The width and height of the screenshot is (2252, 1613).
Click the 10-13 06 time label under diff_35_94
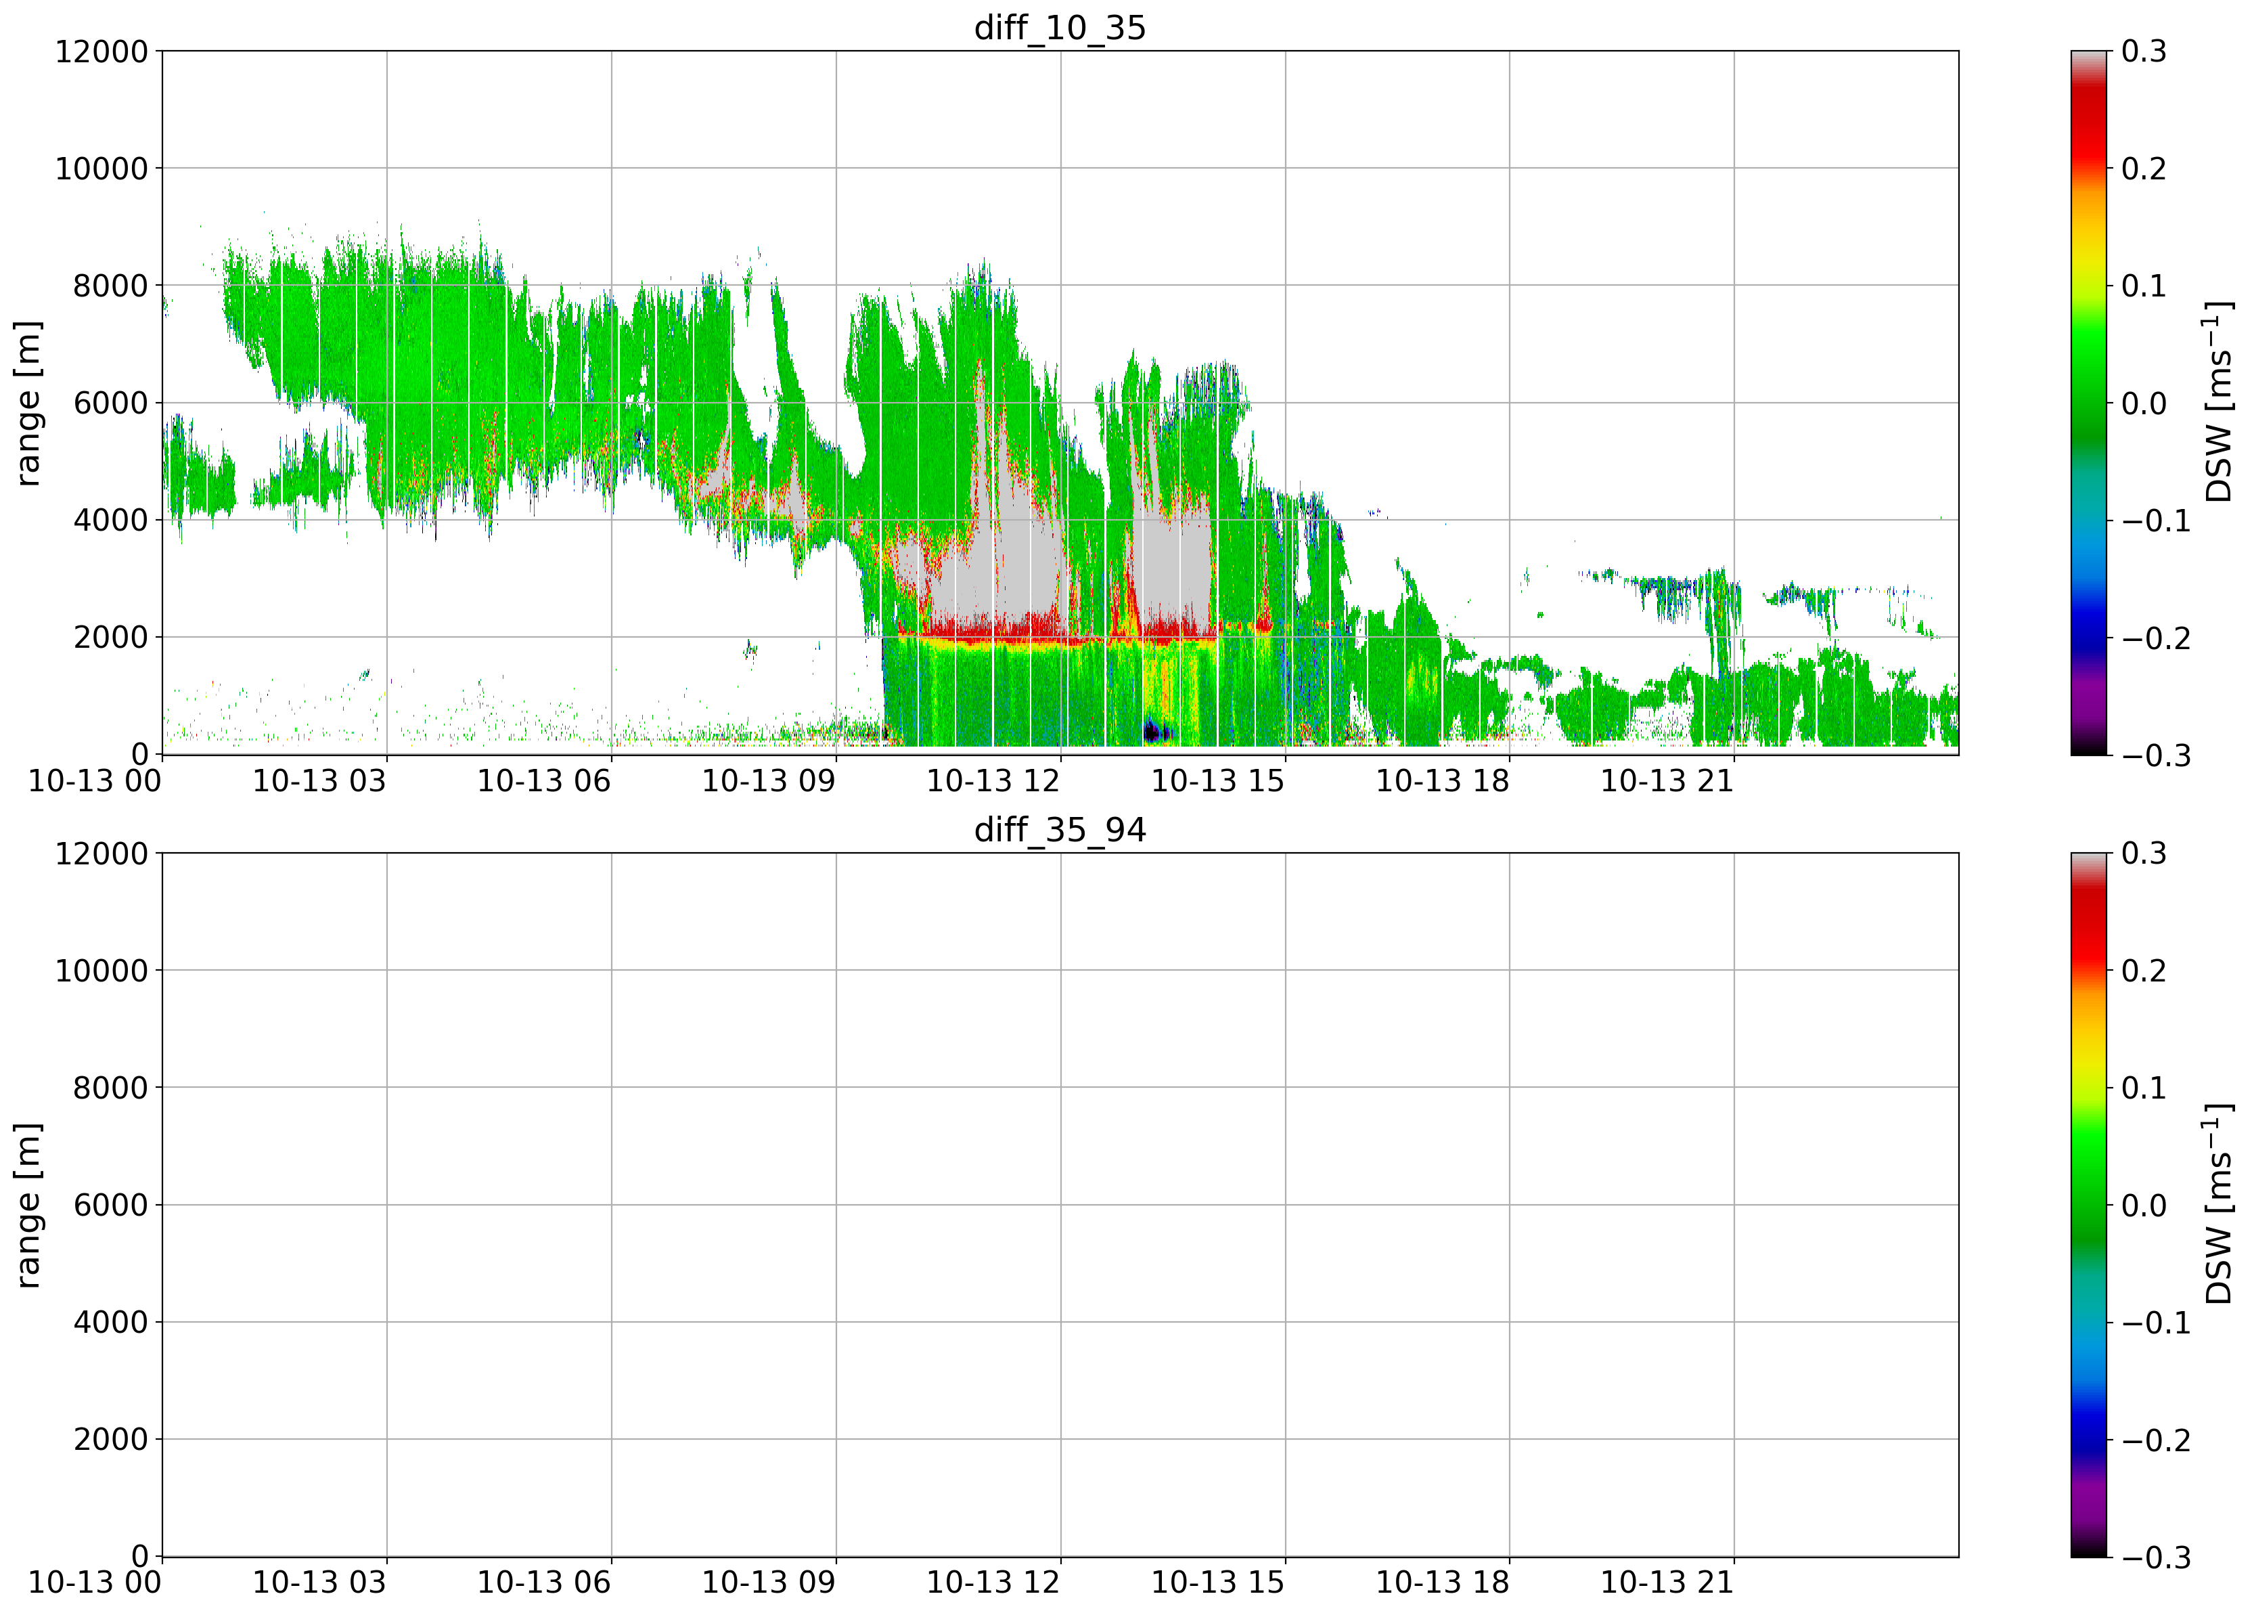click(544, 1583)
